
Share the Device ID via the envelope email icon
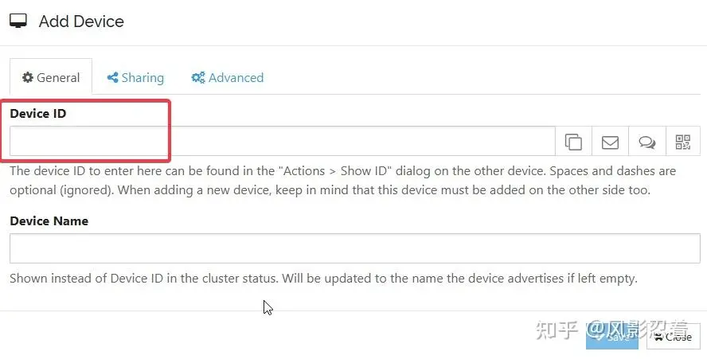(610, 142)
